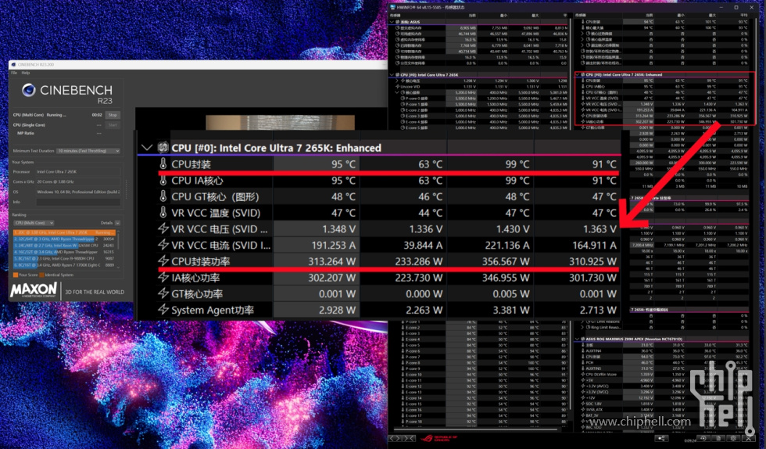Collapse the CPU [#0] 265K: Enhanced group
The width and height of the screenshot is (766, 449).
(x=578, y=75)
